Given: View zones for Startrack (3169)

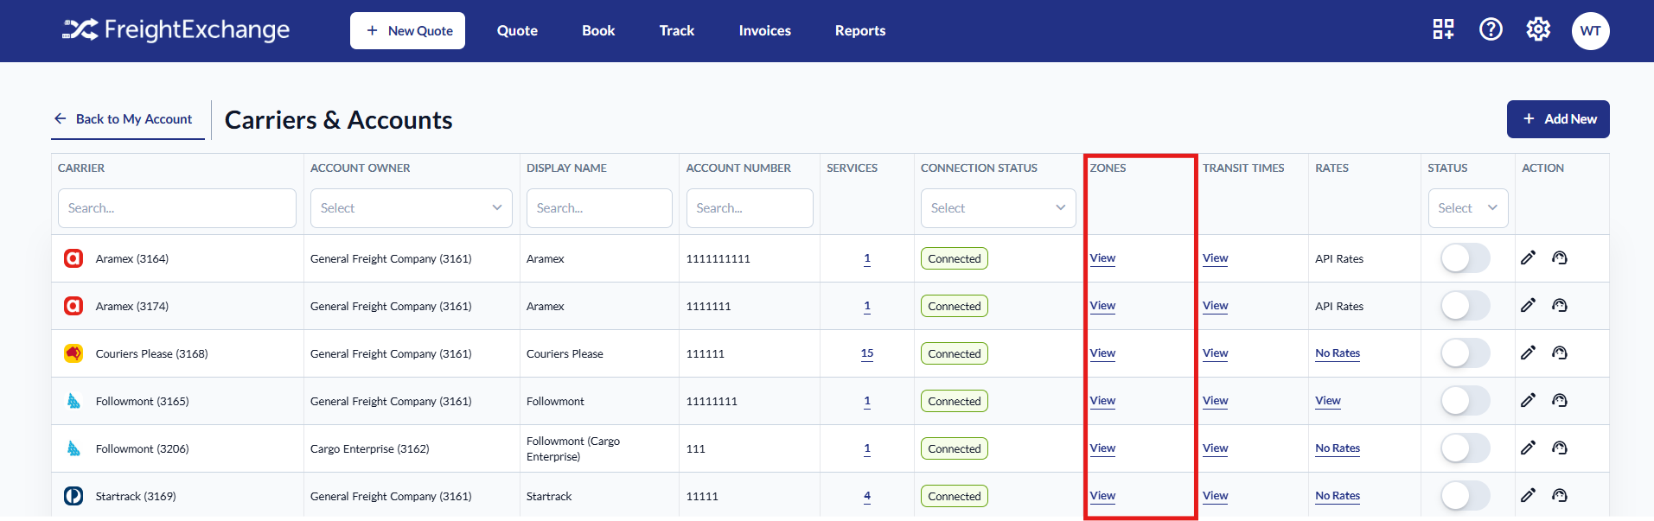Looking at the screenshot, I should (1102, 496).
